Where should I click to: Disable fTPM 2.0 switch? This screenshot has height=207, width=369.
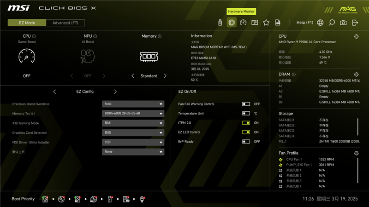(246, 123)
